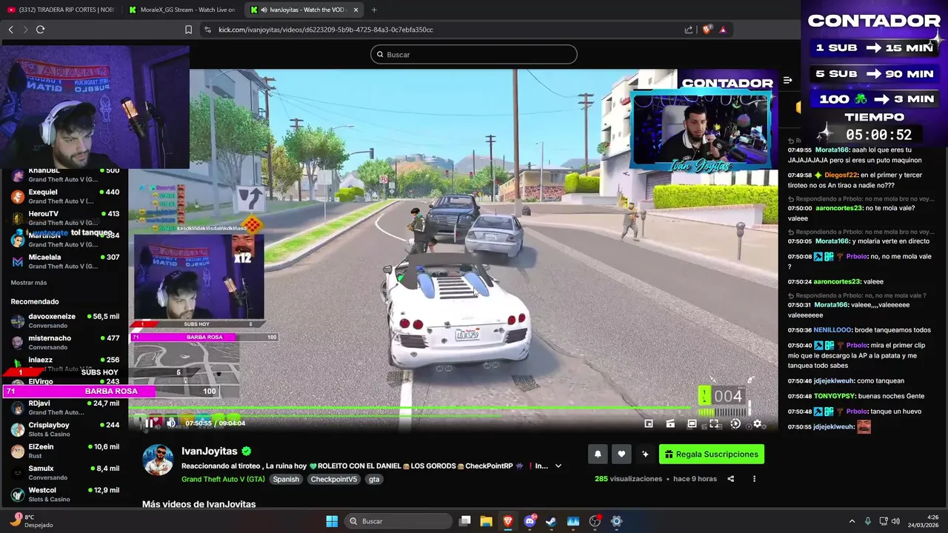Image resolution: width=948 pixels, height=533 pixels.
Task: Open video player settings gear
Action: pyautogui.click(x=757, y=424)
